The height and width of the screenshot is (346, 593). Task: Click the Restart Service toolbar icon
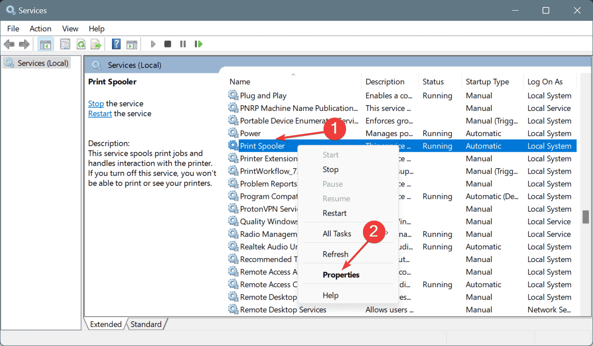[198, 44]
